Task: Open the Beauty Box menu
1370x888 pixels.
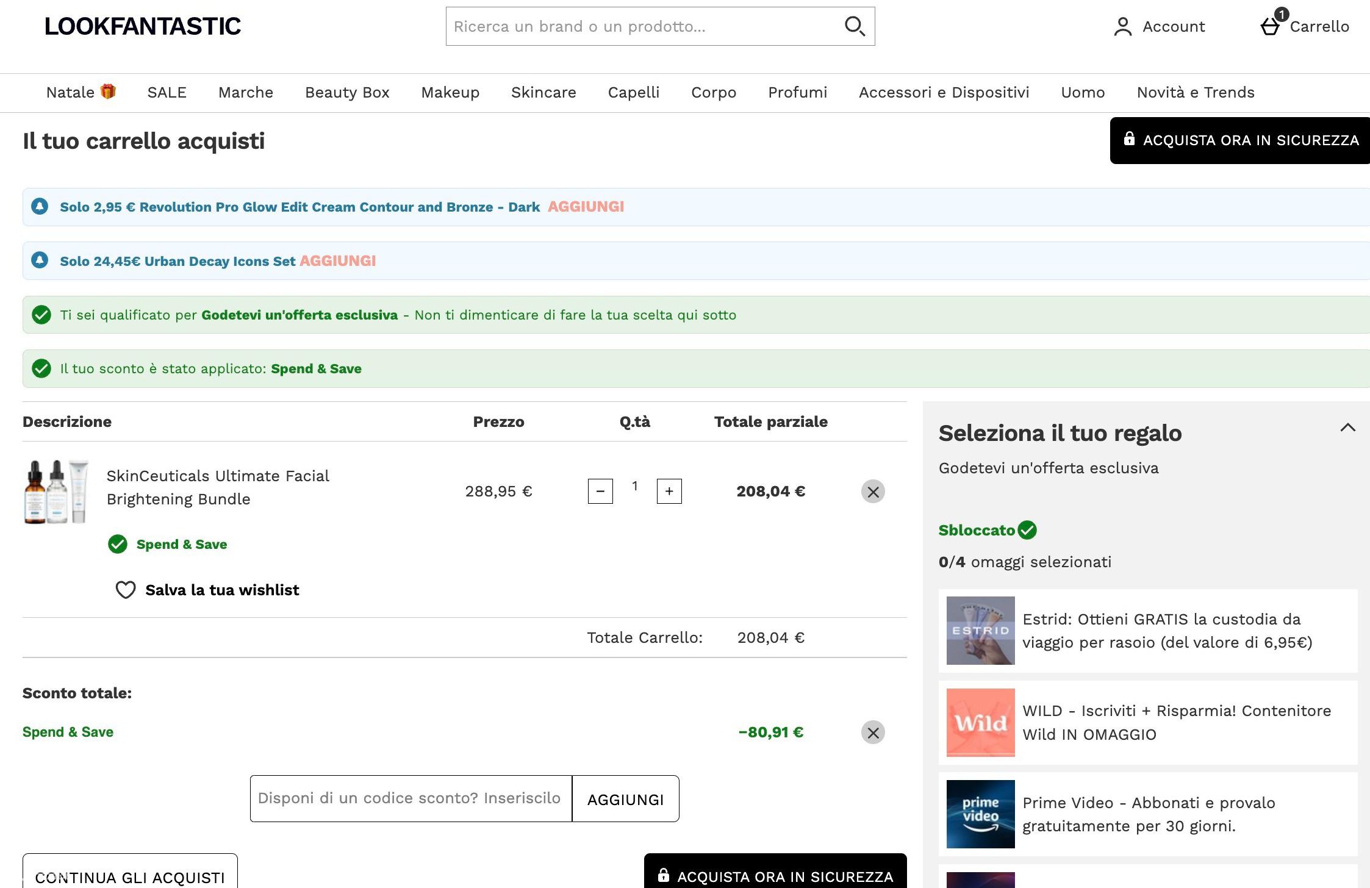Action: tap(347, 92)
